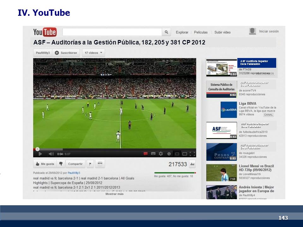Open Lionel Messi vs Brazil thumbnail
The height and width of the screenshot is (227, 303).
(x=222, y=173)
